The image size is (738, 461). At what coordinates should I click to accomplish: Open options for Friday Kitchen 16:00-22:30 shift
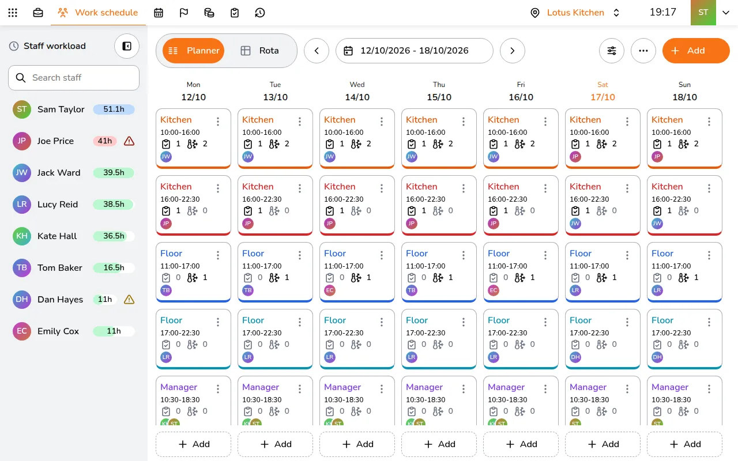[x=545, y=188]
